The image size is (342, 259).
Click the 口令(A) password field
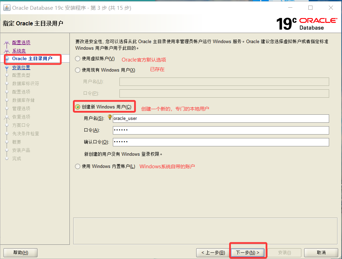coord(221,130)
